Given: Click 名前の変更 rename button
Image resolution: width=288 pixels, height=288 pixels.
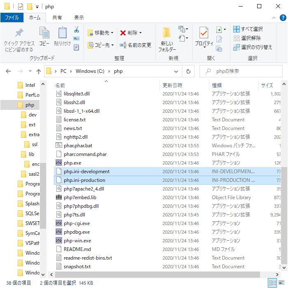Looking at the screenshot, I should (x=135, y=45).
